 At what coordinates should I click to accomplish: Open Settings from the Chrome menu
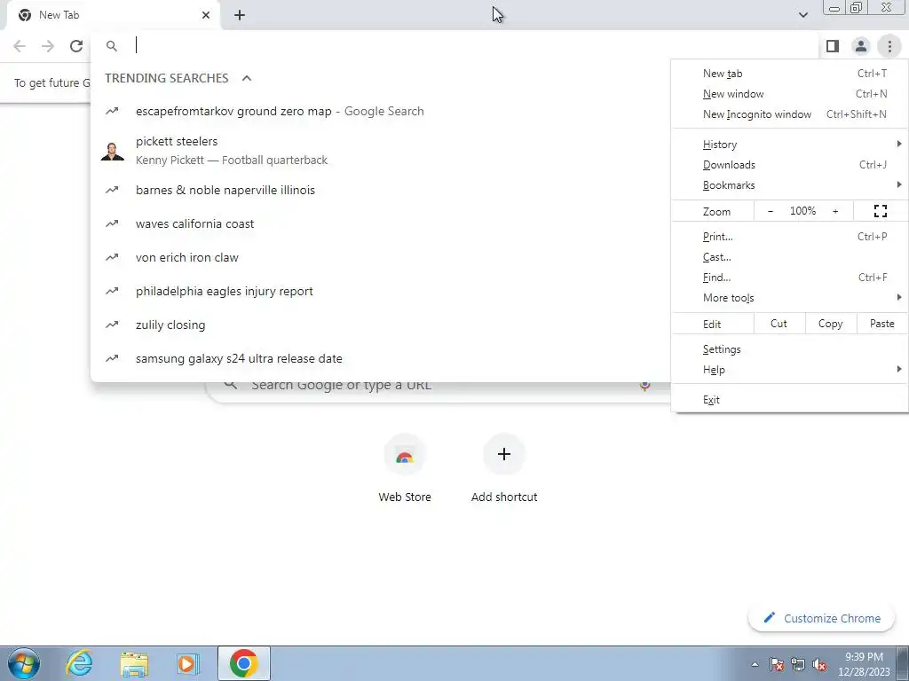pos(789,349)
